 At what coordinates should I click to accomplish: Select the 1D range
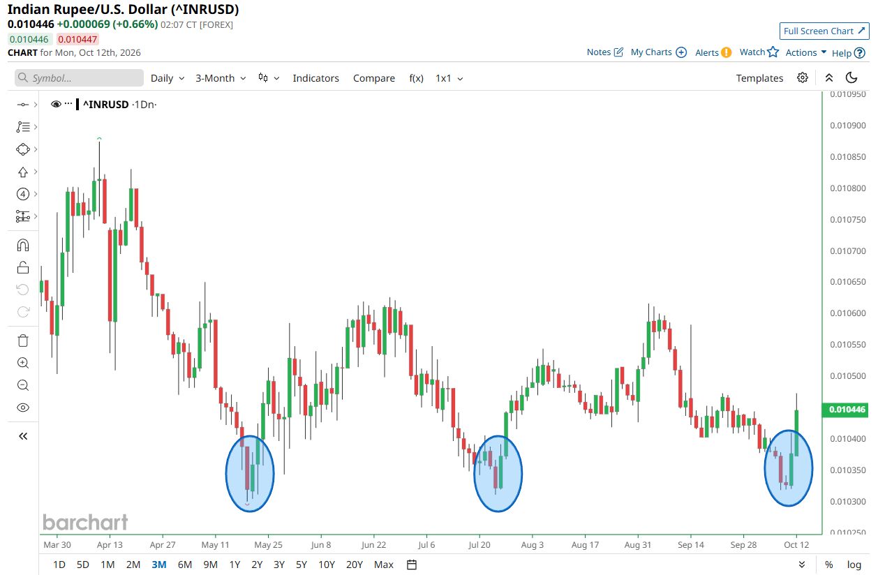[x=59, y=565]
